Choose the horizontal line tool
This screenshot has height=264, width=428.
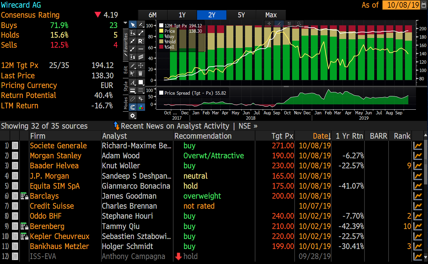(141, 49)
